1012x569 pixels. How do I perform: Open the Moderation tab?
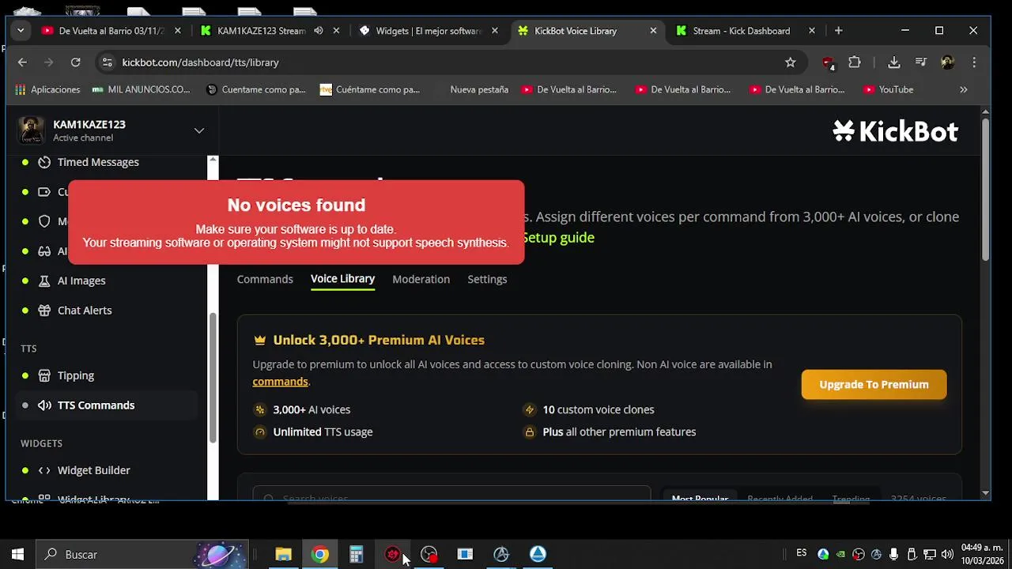coord(421,279)
